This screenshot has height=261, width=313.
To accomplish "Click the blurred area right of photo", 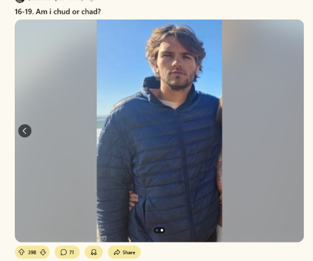I will coord(263,130).
